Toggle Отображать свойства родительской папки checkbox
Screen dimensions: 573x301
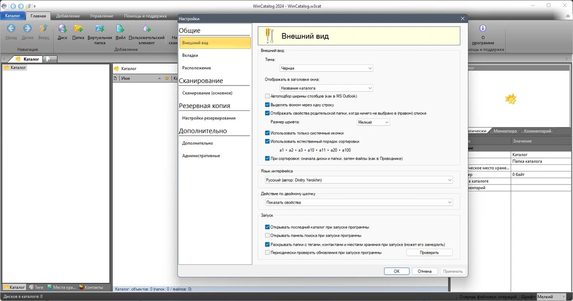tap(267, 113)
